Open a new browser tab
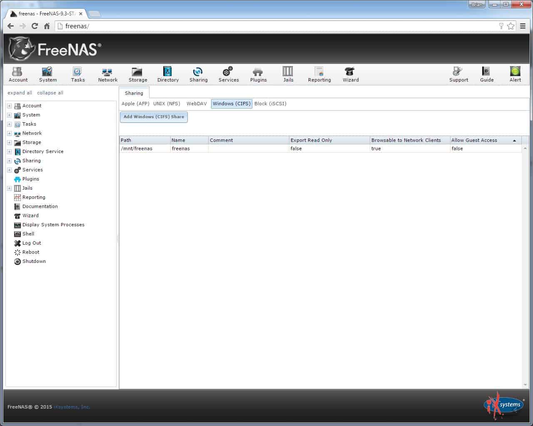533x426 pixels. pyautogui.click(x=95, y=14)
